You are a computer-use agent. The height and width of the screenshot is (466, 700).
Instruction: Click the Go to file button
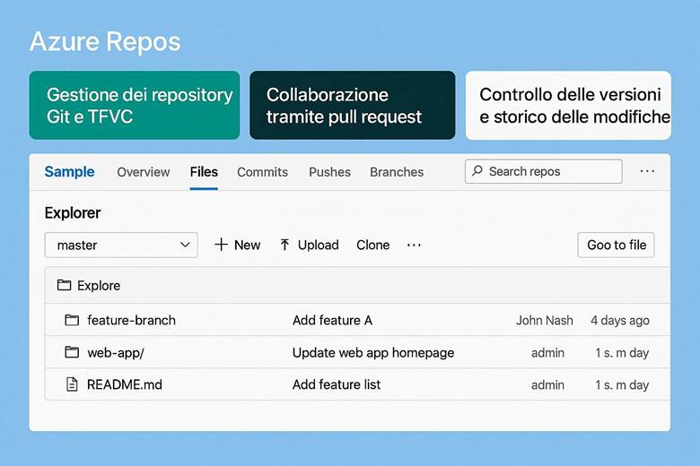616,245
